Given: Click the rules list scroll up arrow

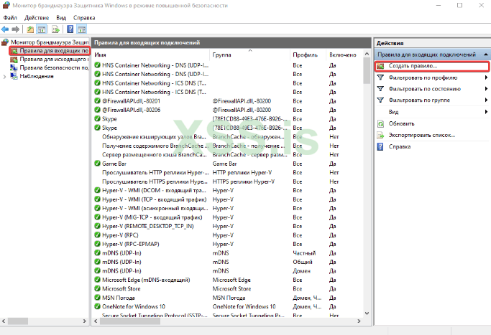Looking at the screenshot, I should 367,54.
